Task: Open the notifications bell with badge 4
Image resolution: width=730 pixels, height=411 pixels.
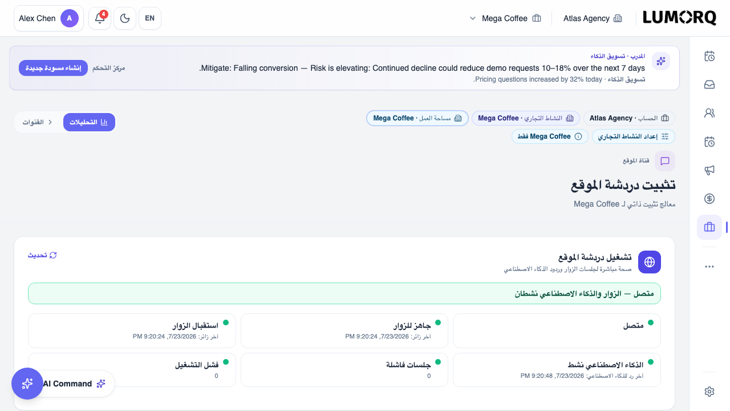Action: [x=100, y=18]
